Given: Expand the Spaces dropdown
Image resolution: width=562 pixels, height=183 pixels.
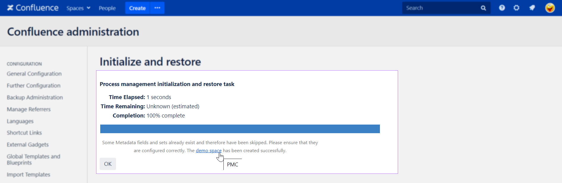Looking at the screenshot, I should click(x=78, y=8).
